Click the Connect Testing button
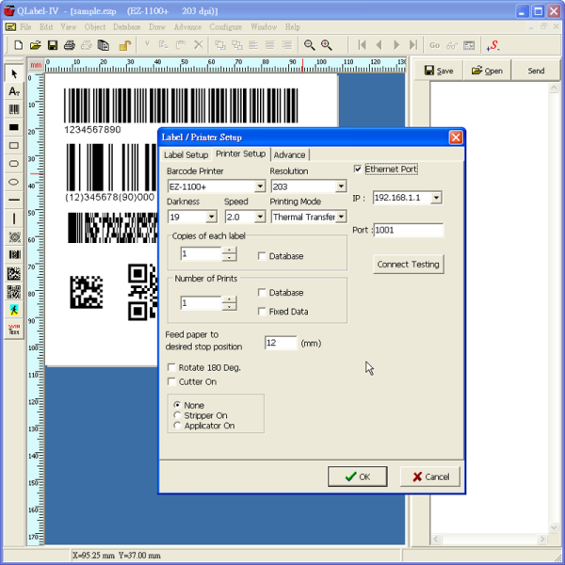The height and width of the screenshot is (565, 565). coord(409,265)
